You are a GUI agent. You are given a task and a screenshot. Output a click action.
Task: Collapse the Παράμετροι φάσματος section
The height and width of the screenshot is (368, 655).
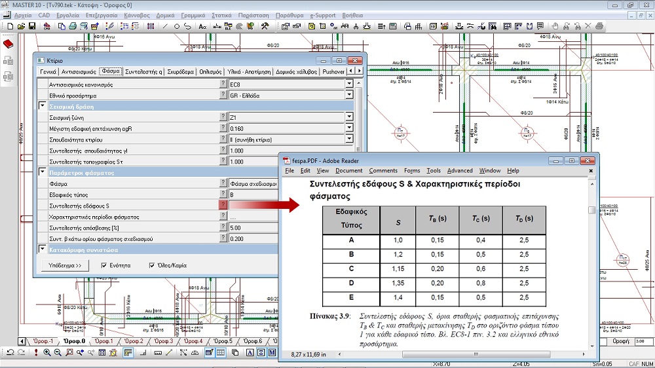pos(42,172)
